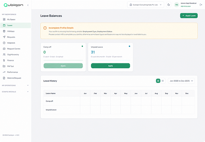The width and height of the screenshot is (205, 142).
Task: Click the AG user avatar
Action: (x=176, y=5)
